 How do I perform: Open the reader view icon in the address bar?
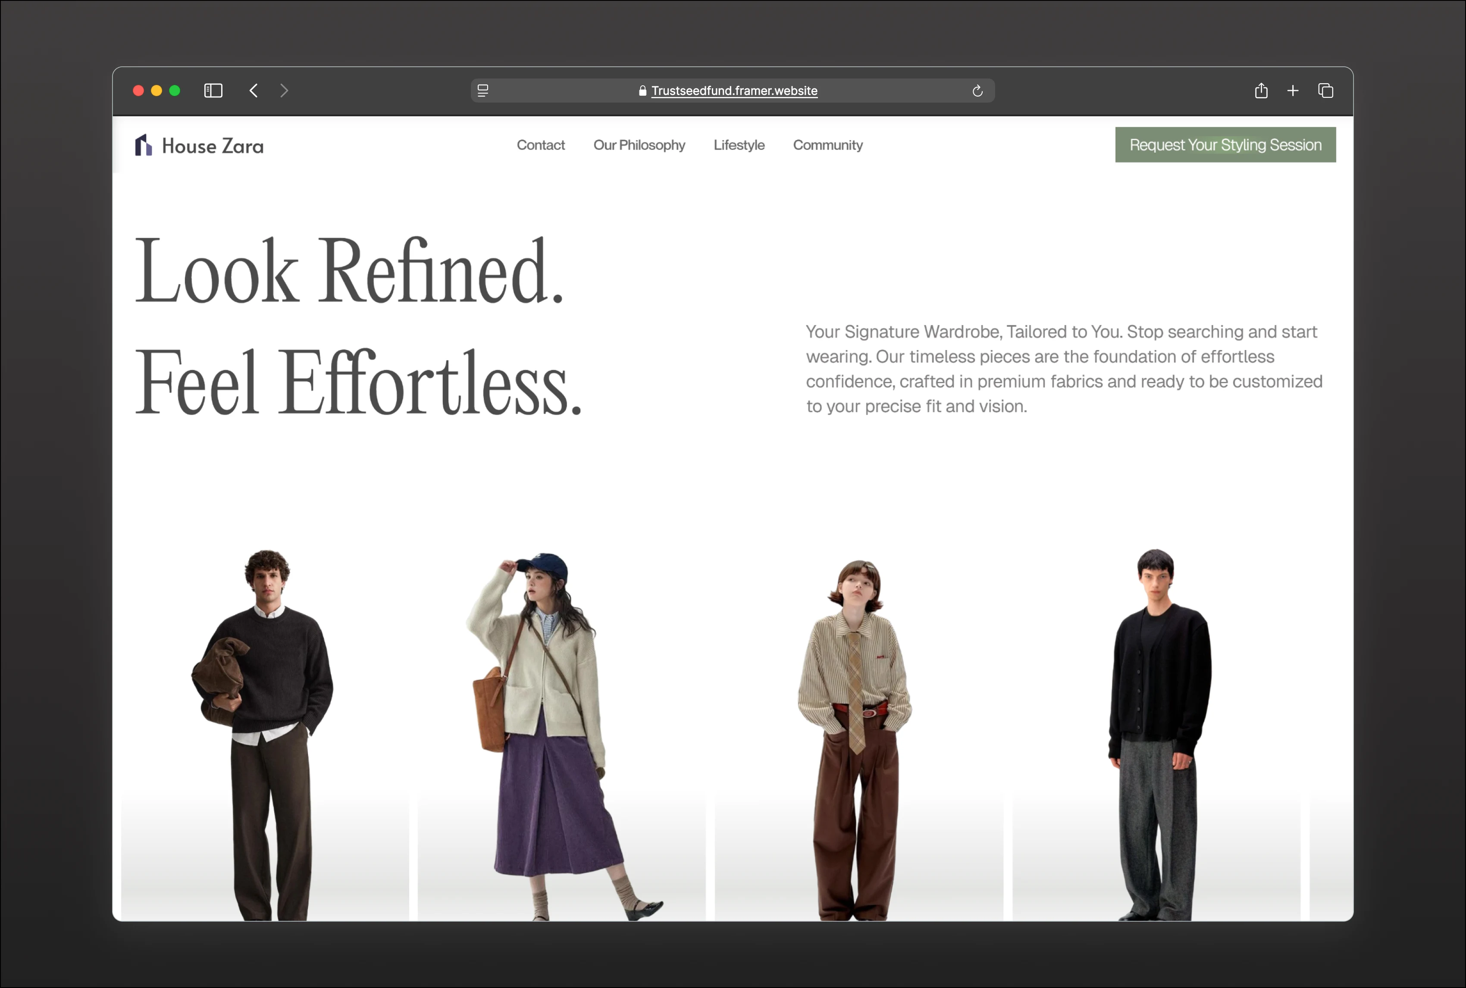tap(483, 91)
